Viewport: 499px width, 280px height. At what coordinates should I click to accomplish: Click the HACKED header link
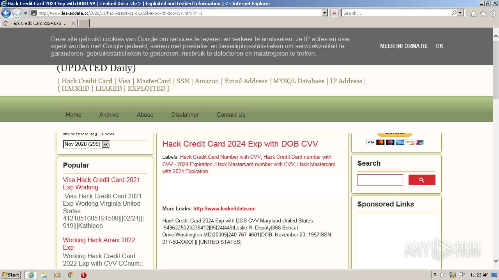coord(76,88)
